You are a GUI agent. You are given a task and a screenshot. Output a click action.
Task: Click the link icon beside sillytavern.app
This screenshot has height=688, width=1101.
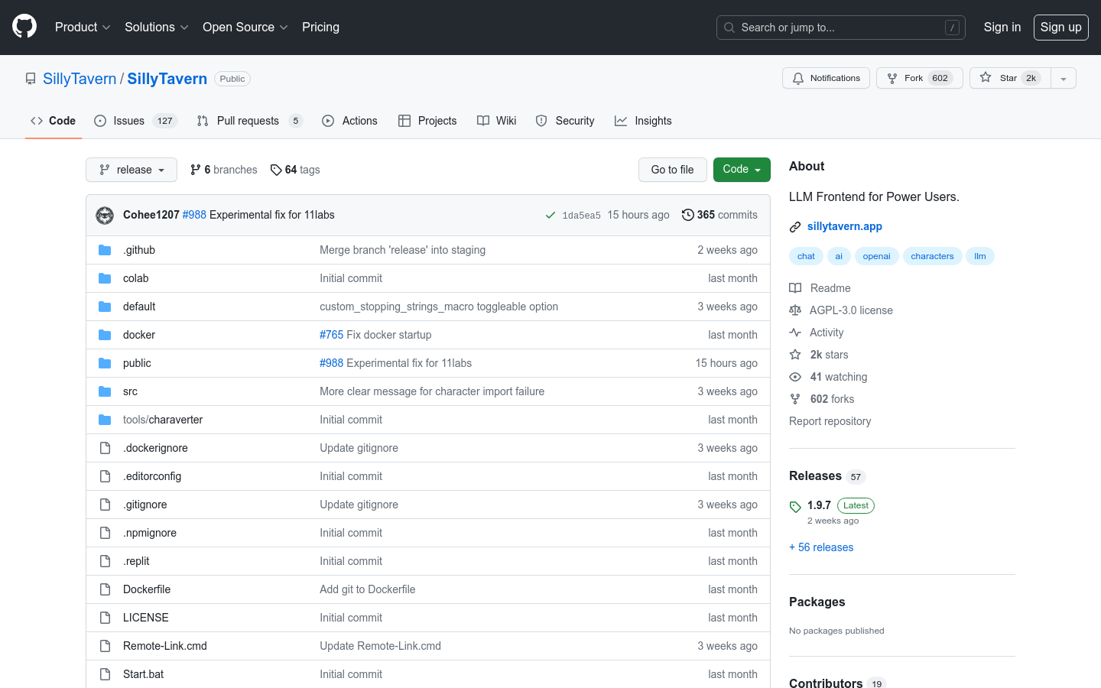coord(795,227)
